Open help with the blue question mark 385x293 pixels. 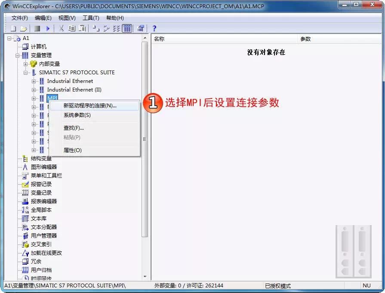point(154,28)
